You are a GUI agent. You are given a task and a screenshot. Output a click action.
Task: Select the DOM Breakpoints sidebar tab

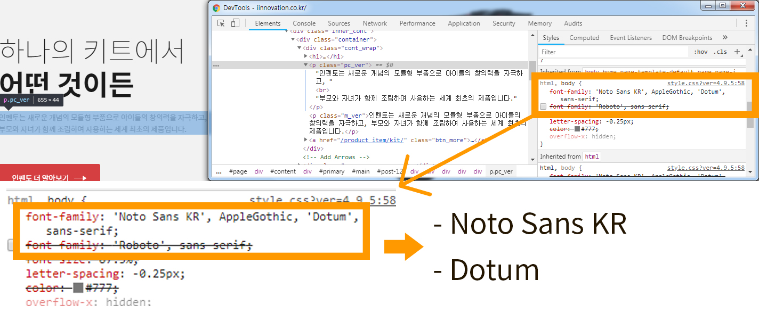(687, 38)
